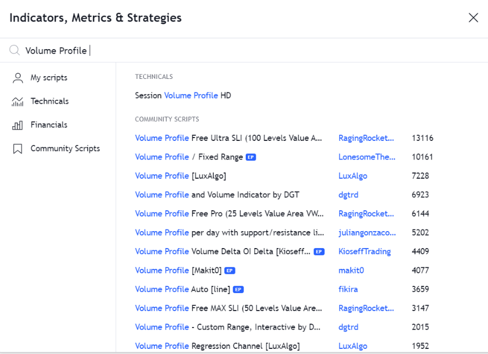
Task: Click the 4409 likes count
Action: point(420,251)
